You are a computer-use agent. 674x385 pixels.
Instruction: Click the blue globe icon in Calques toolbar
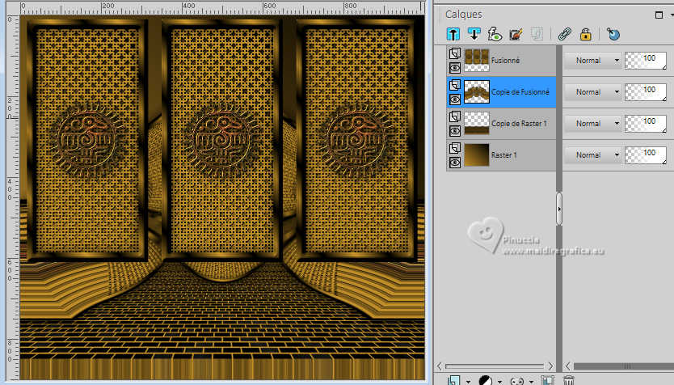613,34
